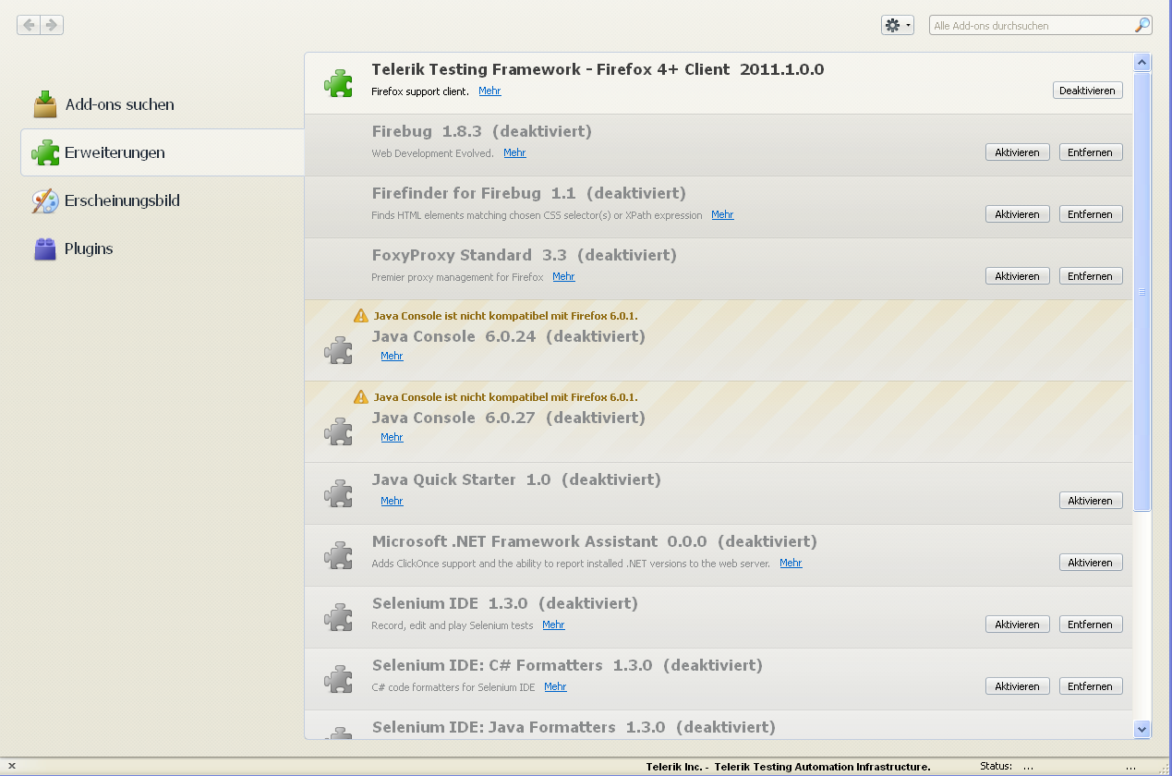The width and height of the screenshot is (1172, 776).
Task: Open 'Mehr' link for Java Console 6.0.27
Action: click(x=392, y=438)
